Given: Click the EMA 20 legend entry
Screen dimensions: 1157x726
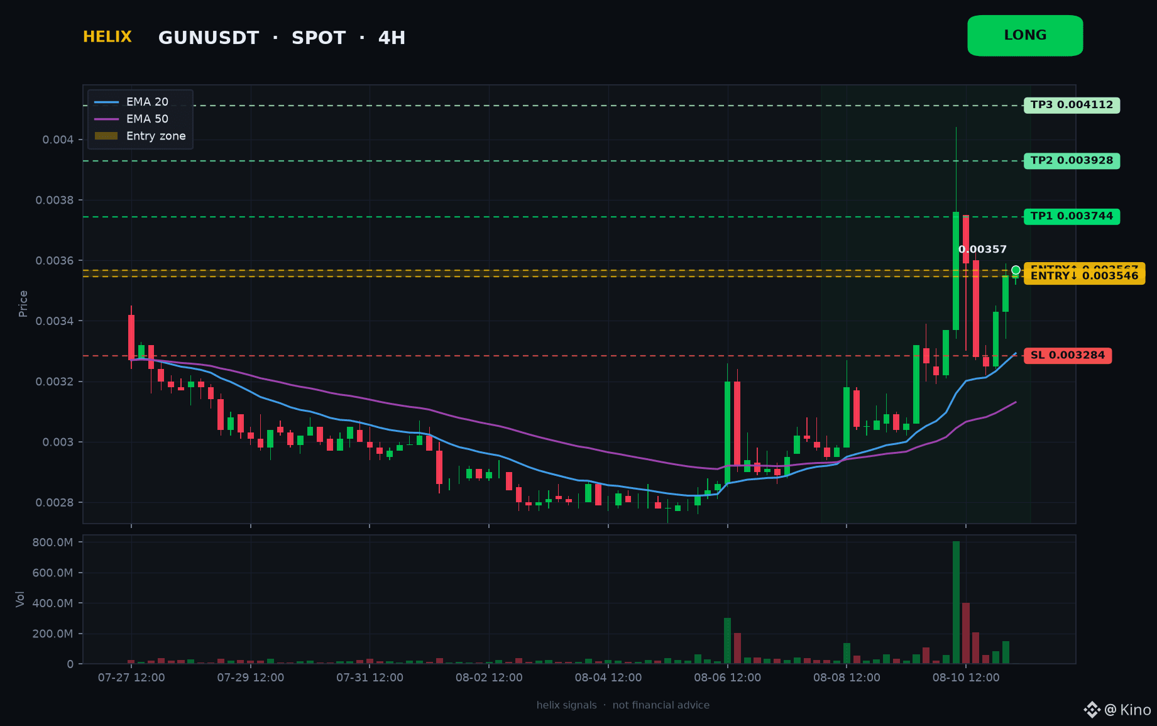Looking at the screenshot, I should click(x=131, y=102).
